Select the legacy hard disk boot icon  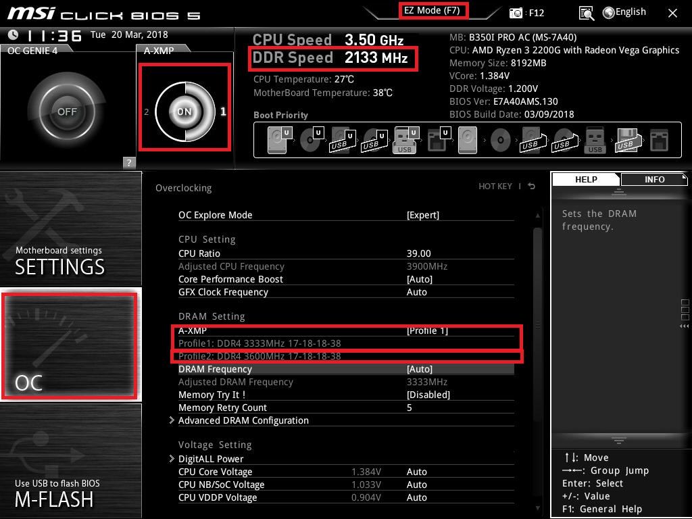[468, 140]
